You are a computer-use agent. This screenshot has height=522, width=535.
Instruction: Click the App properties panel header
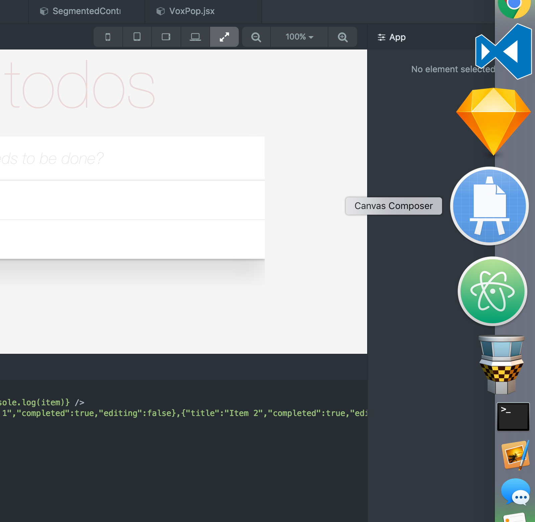click(392, 37)
